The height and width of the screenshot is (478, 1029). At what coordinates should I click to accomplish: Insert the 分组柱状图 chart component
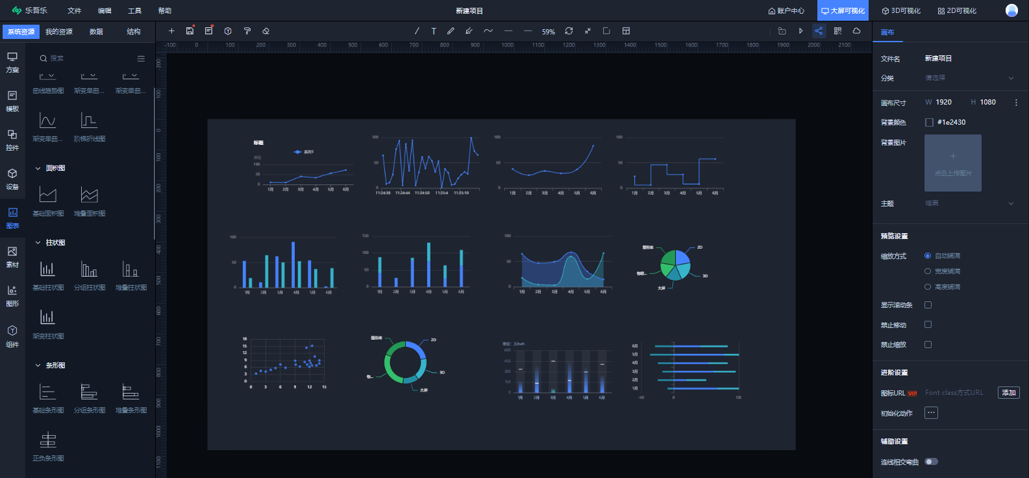point(90,275)
